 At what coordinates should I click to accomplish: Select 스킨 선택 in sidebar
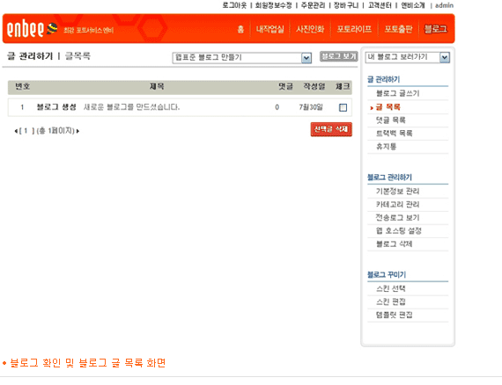[390, 289]
